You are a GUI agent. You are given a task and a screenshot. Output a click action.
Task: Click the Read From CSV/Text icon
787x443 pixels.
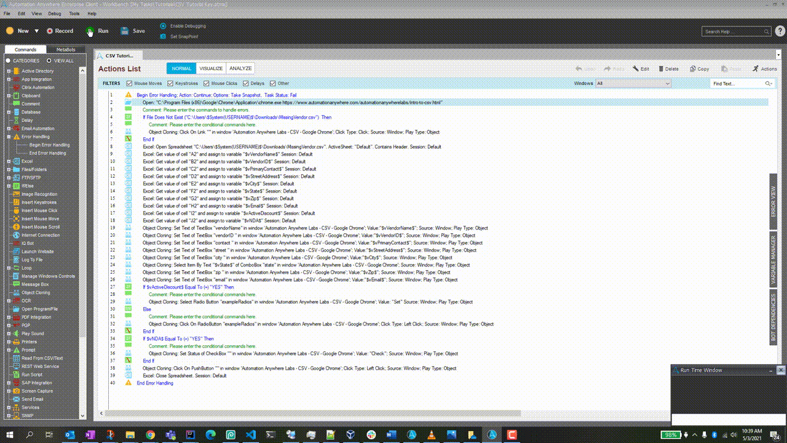click(17, 358)
